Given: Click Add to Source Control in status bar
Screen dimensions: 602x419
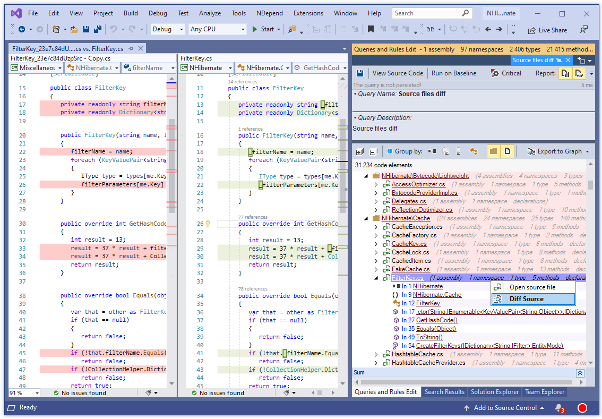Looking at the screenshot, I should point(504,408).
